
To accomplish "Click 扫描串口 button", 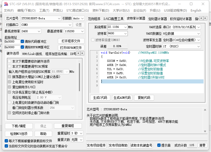I will [x=12, y=25].
